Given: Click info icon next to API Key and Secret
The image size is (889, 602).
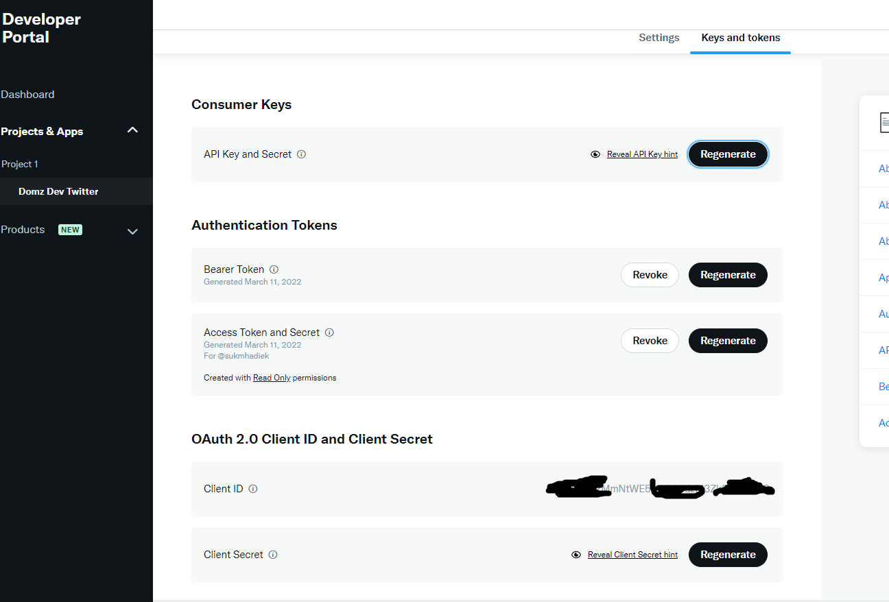Looking at the screenshot, I should point(301,154).
